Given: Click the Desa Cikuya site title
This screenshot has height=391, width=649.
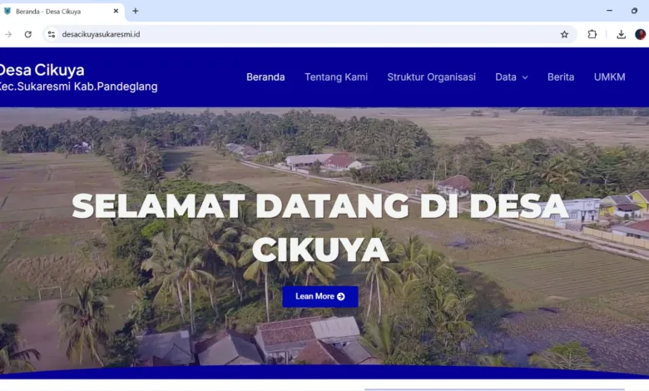Looking at the screenshot, I should (42, 70).
